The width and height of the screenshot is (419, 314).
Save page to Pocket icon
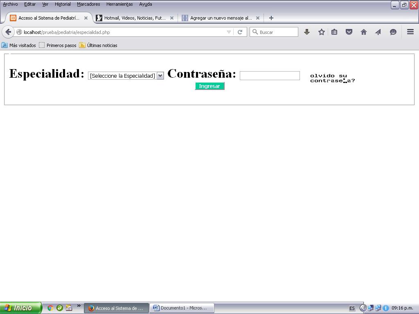click(x=349, y=32)
